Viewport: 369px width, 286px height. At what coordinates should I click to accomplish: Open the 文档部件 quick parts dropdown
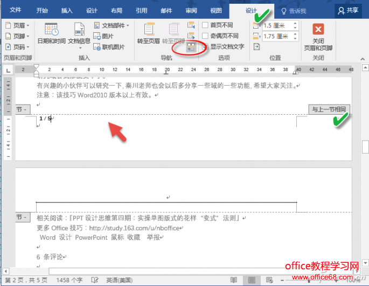pos(112,25)
